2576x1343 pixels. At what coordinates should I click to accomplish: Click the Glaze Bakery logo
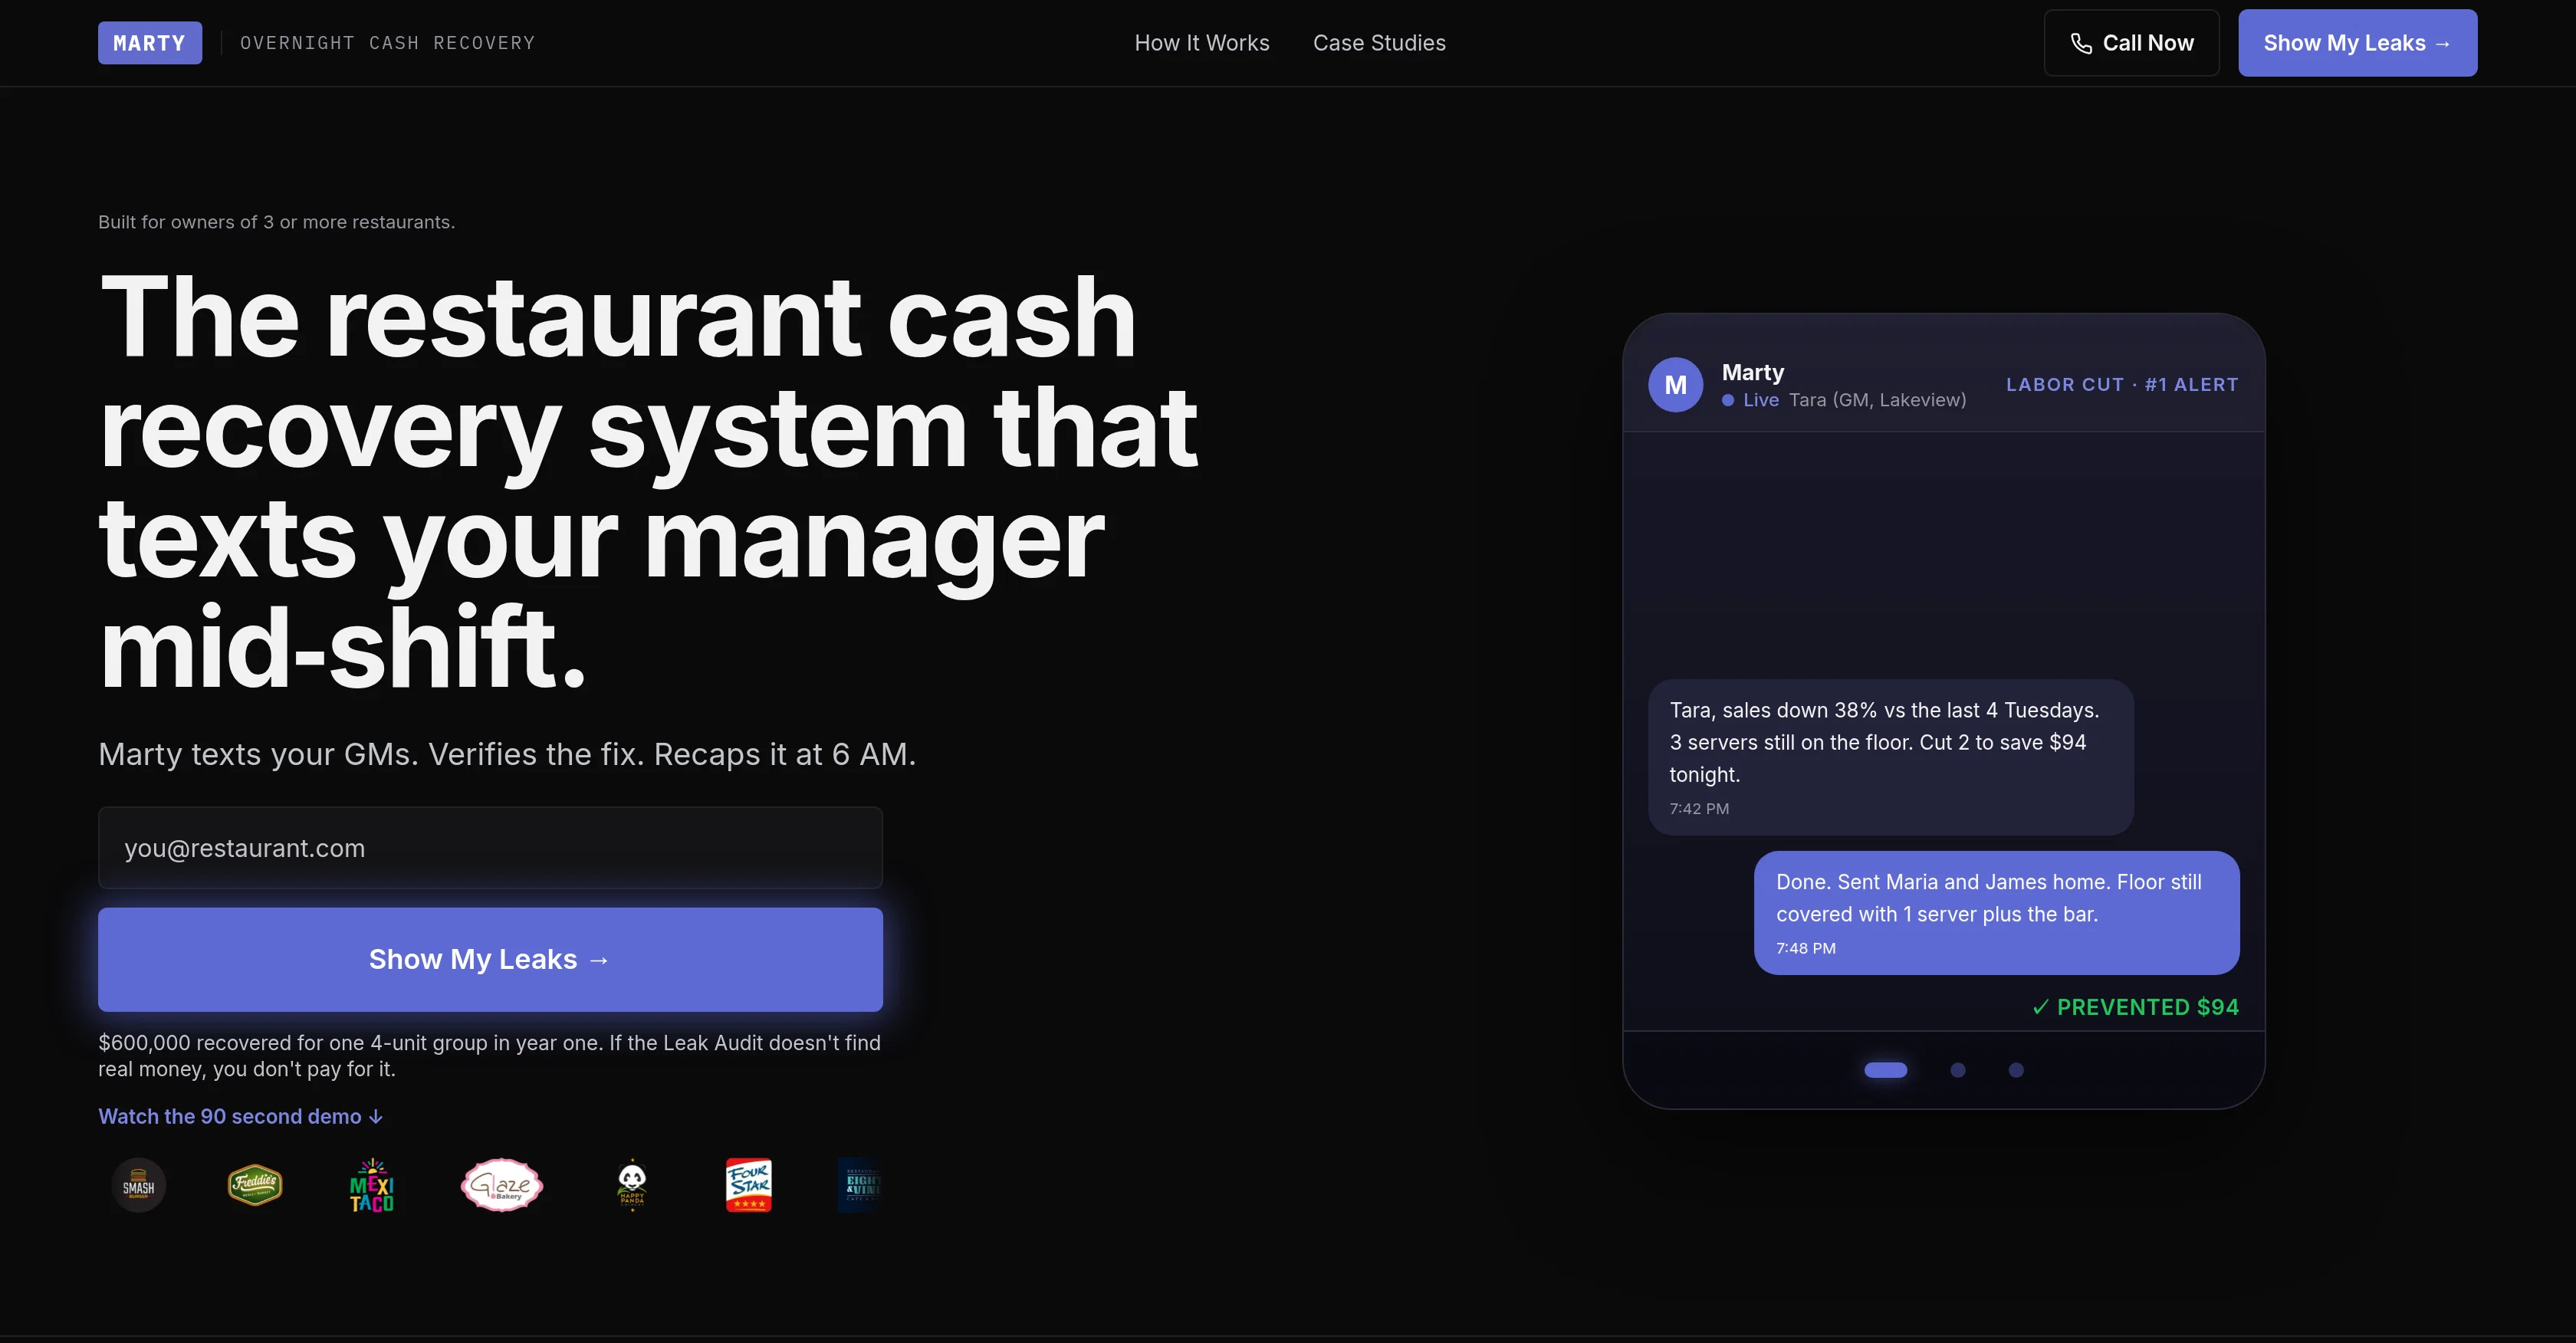click(502, 1186)
